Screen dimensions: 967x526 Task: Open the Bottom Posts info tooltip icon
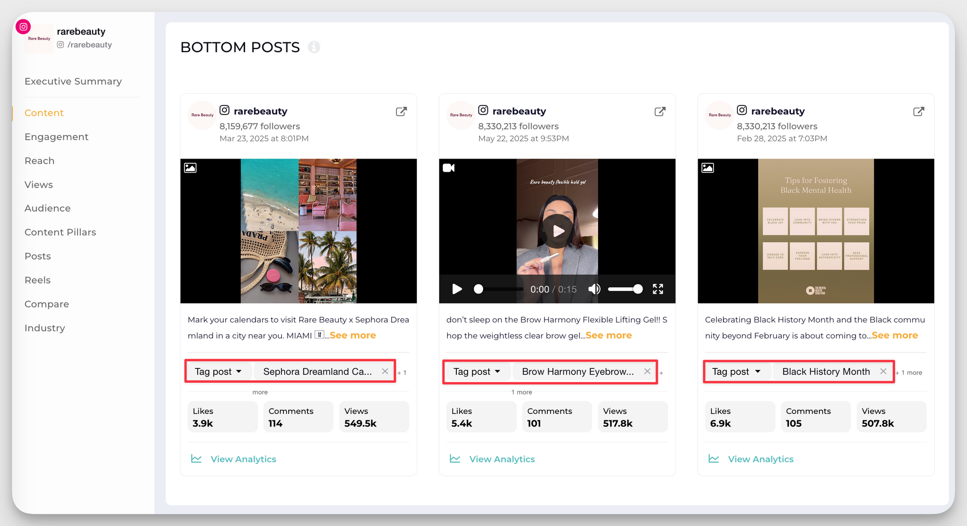[x=314, y=47]
